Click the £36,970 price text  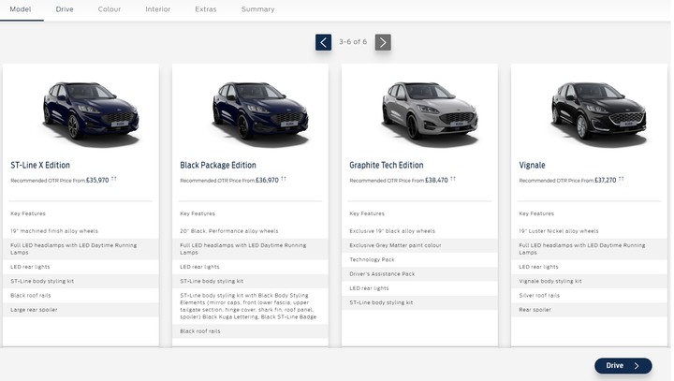coord(267,180)
